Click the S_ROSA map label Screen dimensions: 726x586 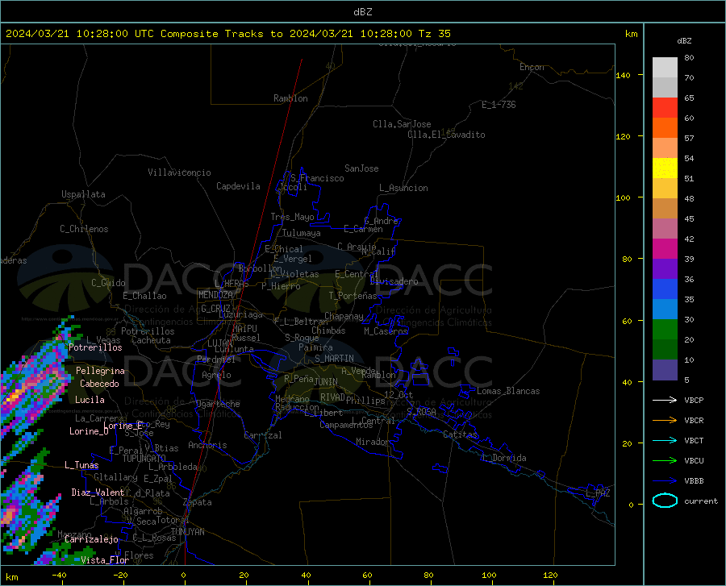pos(421,412)
